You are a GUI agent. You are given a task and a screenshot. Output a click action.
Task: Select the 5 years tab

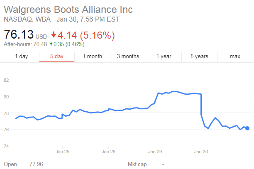(x=199, y=56)
